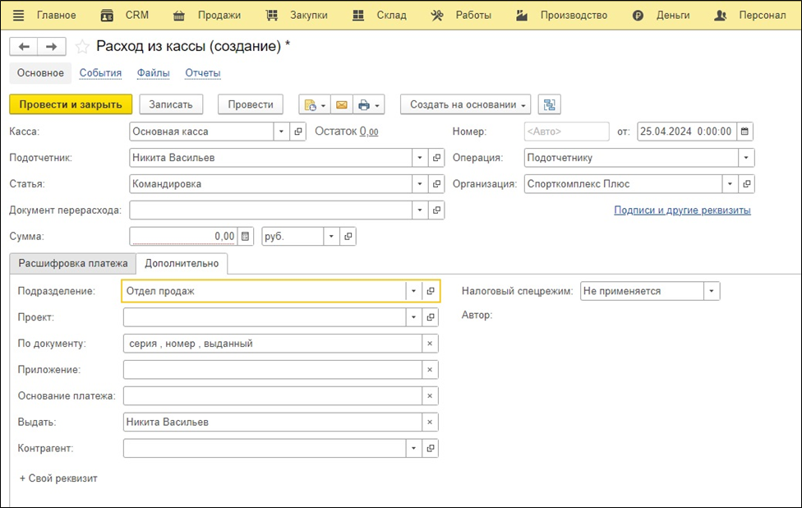Screen dimensions: 802x508
Task: Switch to the Расшифровка платежа tab
Action: point(73,264)
